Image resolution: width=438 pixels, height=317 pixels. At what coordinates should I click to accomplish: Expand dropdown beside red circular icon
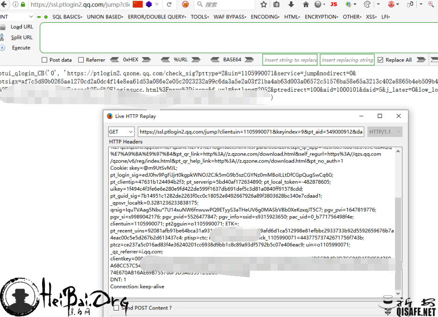click(x=397, y=5)
